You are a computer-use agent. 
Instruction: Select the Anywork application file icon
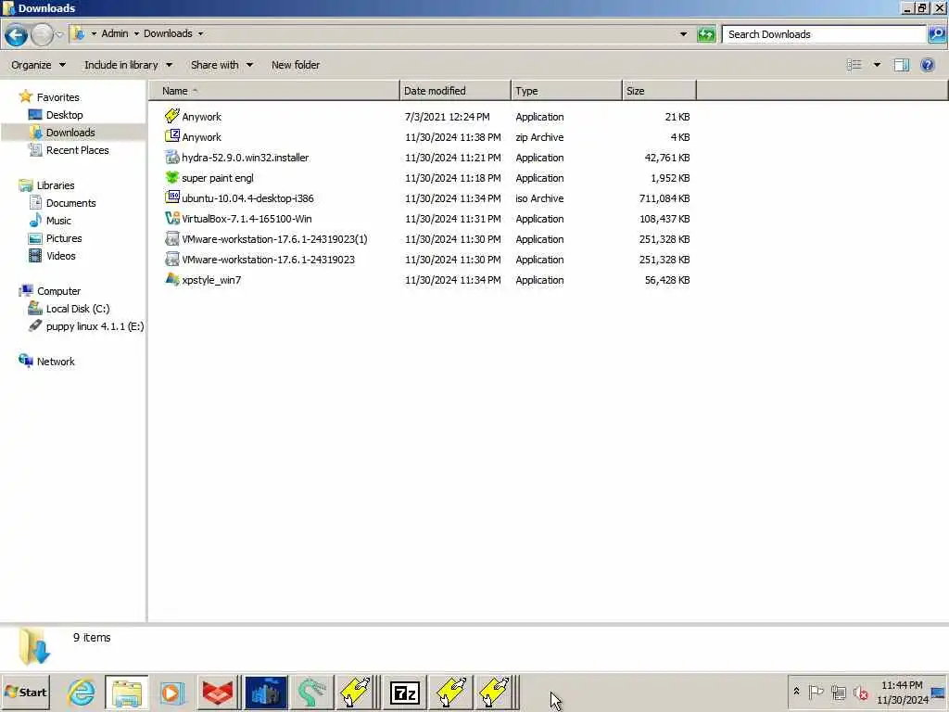pos(171,116)
